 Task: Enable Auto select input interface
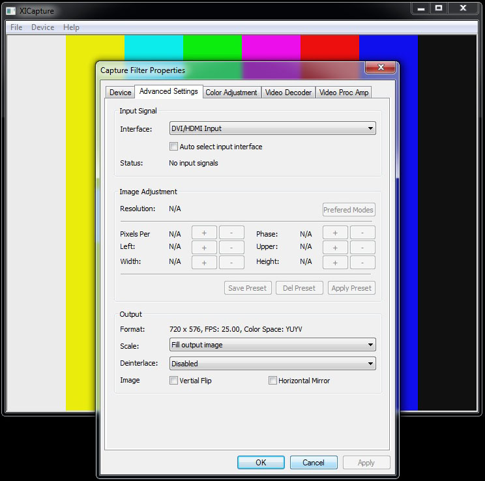pyautogui.click(x=174, y=147)
